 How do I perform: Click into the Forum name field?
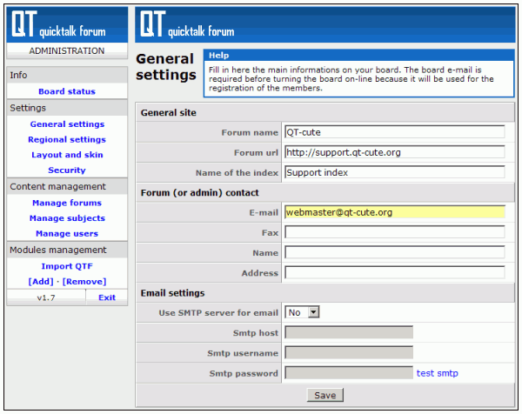click(x=394, y=132)
